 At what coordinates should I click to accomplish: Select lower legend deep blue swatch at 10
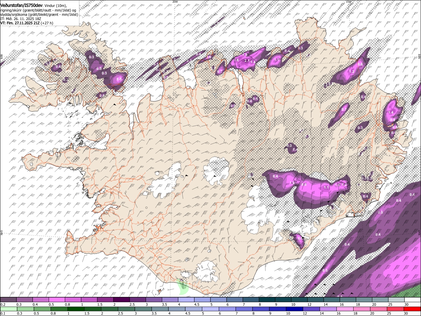294,309
